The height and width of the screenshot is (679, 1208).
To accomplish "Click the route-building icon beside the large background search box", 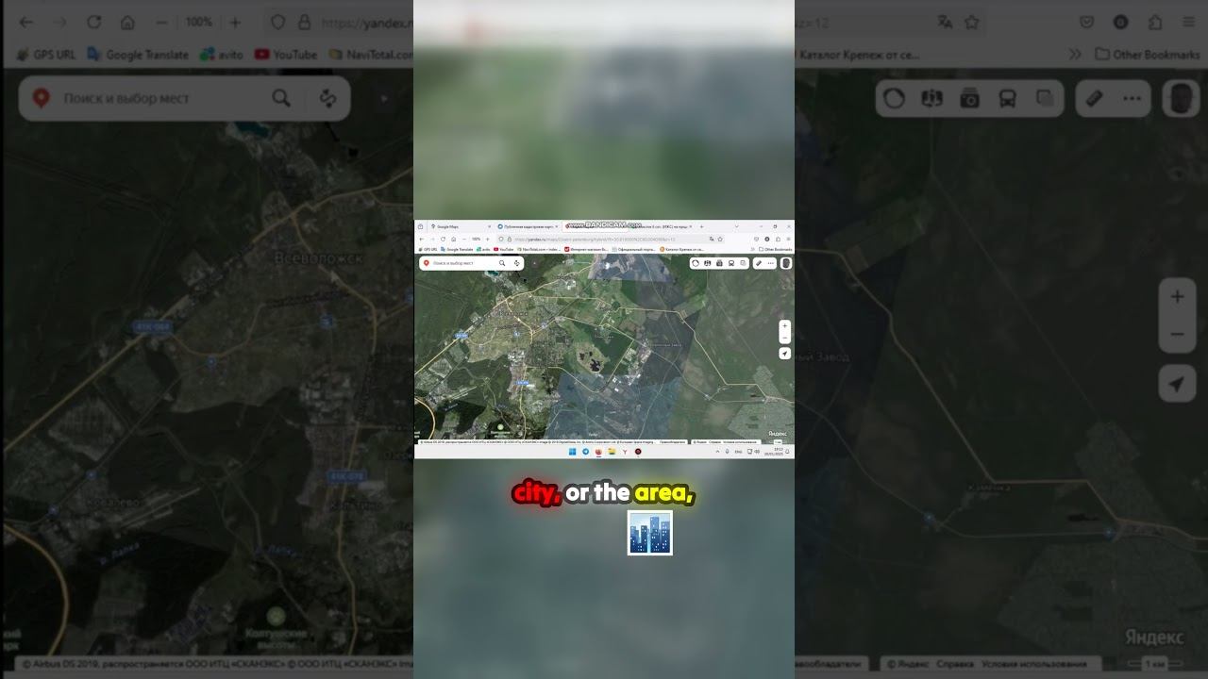I will pyautogui.click(x=327, y=98).
